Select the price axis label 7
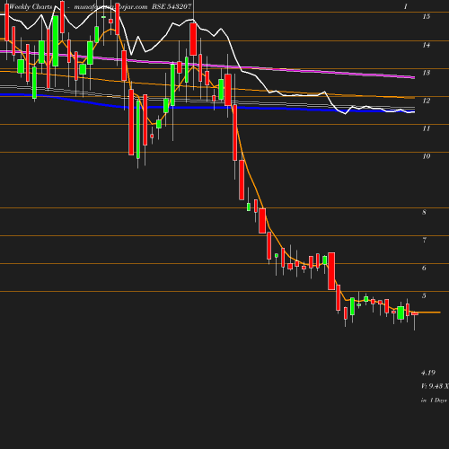449x449 pixels. [424, 240]
